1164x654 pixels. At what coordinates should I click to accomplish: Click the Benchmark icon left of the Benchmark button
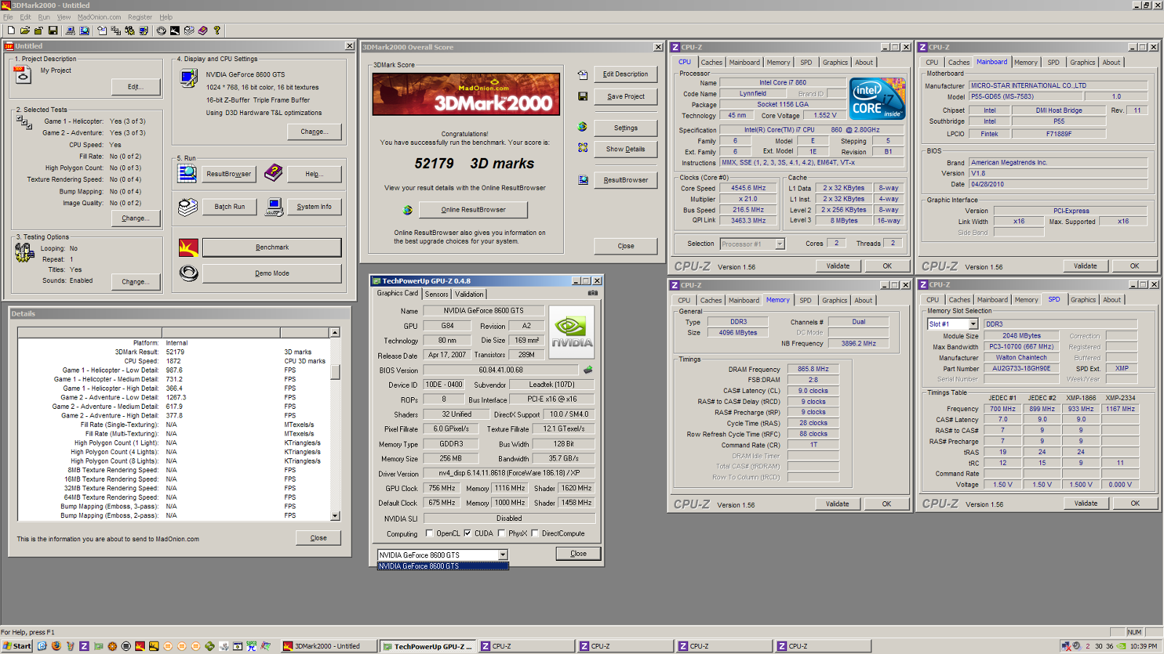(x=188, y=247)
